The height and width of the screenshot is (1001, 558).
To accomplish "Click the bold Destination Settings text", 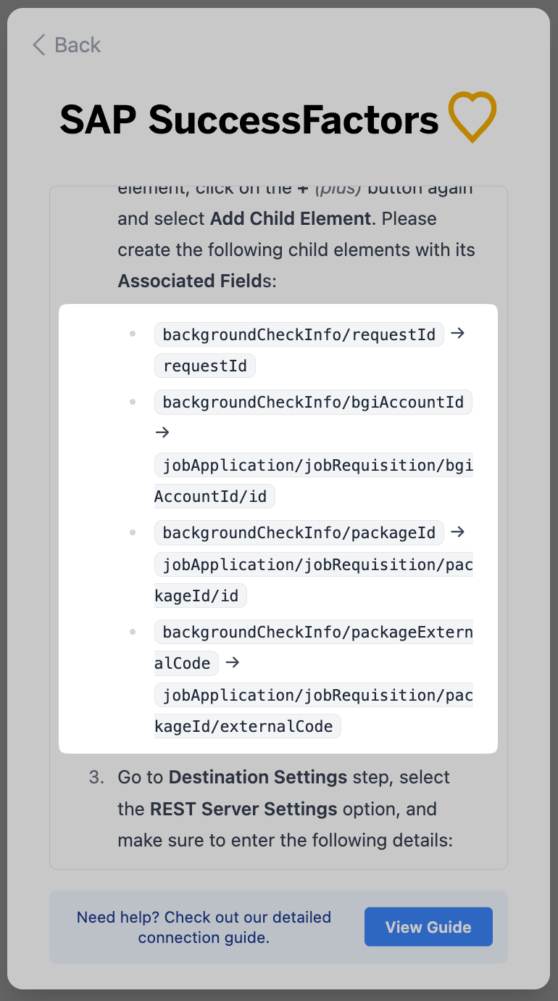I will click(258, 777).
